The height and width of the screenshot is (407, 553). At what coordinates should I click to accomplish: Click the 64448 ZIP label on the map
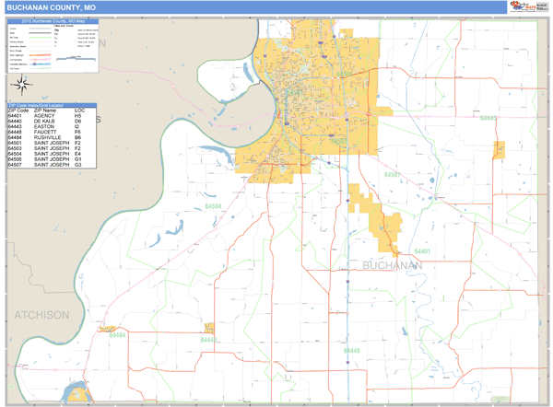351,351
